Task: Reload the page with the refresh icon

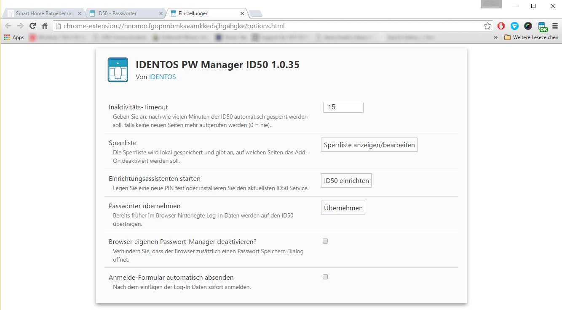Action: 32,26
